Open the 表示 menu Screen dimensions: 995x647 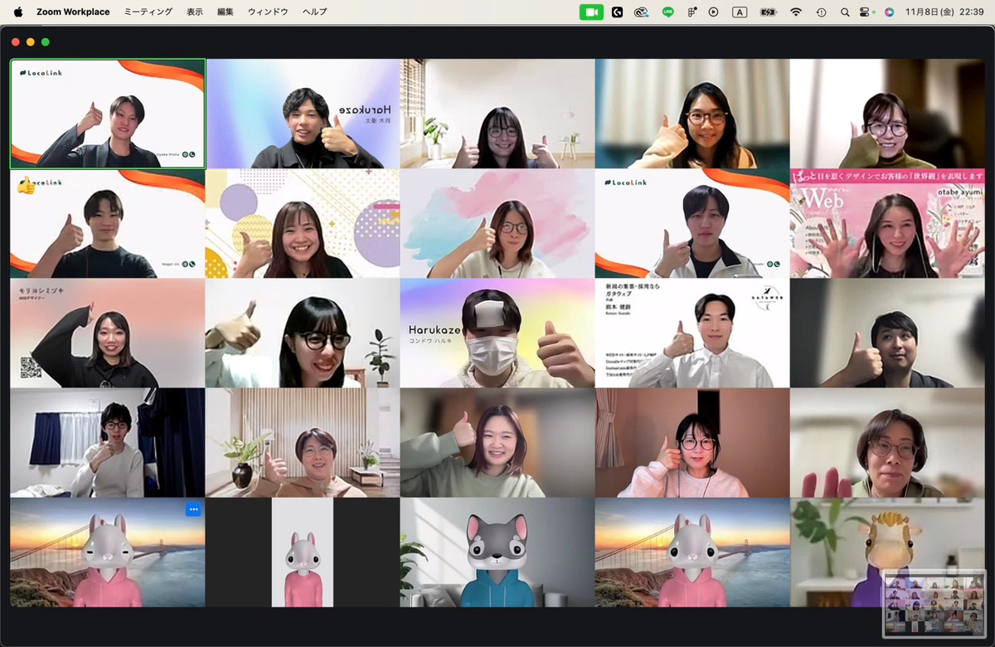[195, 12]
